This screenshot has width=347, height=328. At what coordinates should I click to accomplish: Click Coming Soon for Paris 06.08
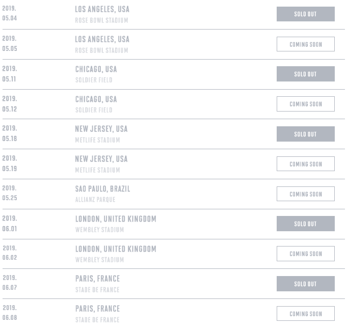pyautogui.click(x=305, y=313)
